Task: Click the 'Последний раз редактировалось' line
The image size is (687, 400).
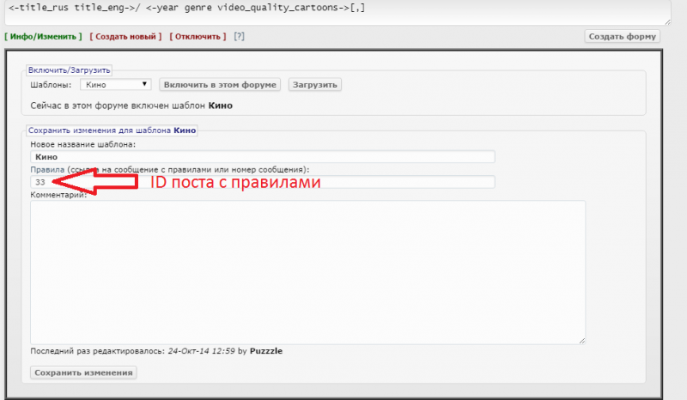Action: click(x=156, y=351)
